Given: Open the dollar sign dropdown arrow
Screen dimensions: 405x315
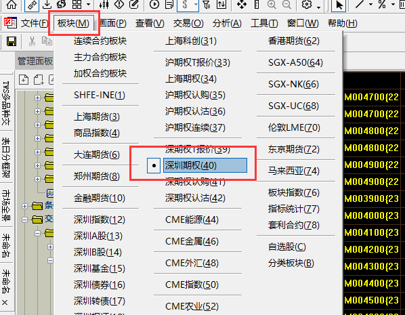Looking at the screenshot, I should (x=196, y=5).
